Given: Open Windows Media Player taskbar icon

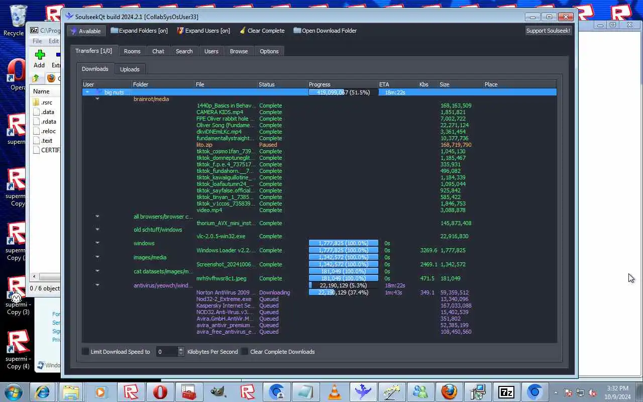Looking at the screenshot, I should pos(101,391).
